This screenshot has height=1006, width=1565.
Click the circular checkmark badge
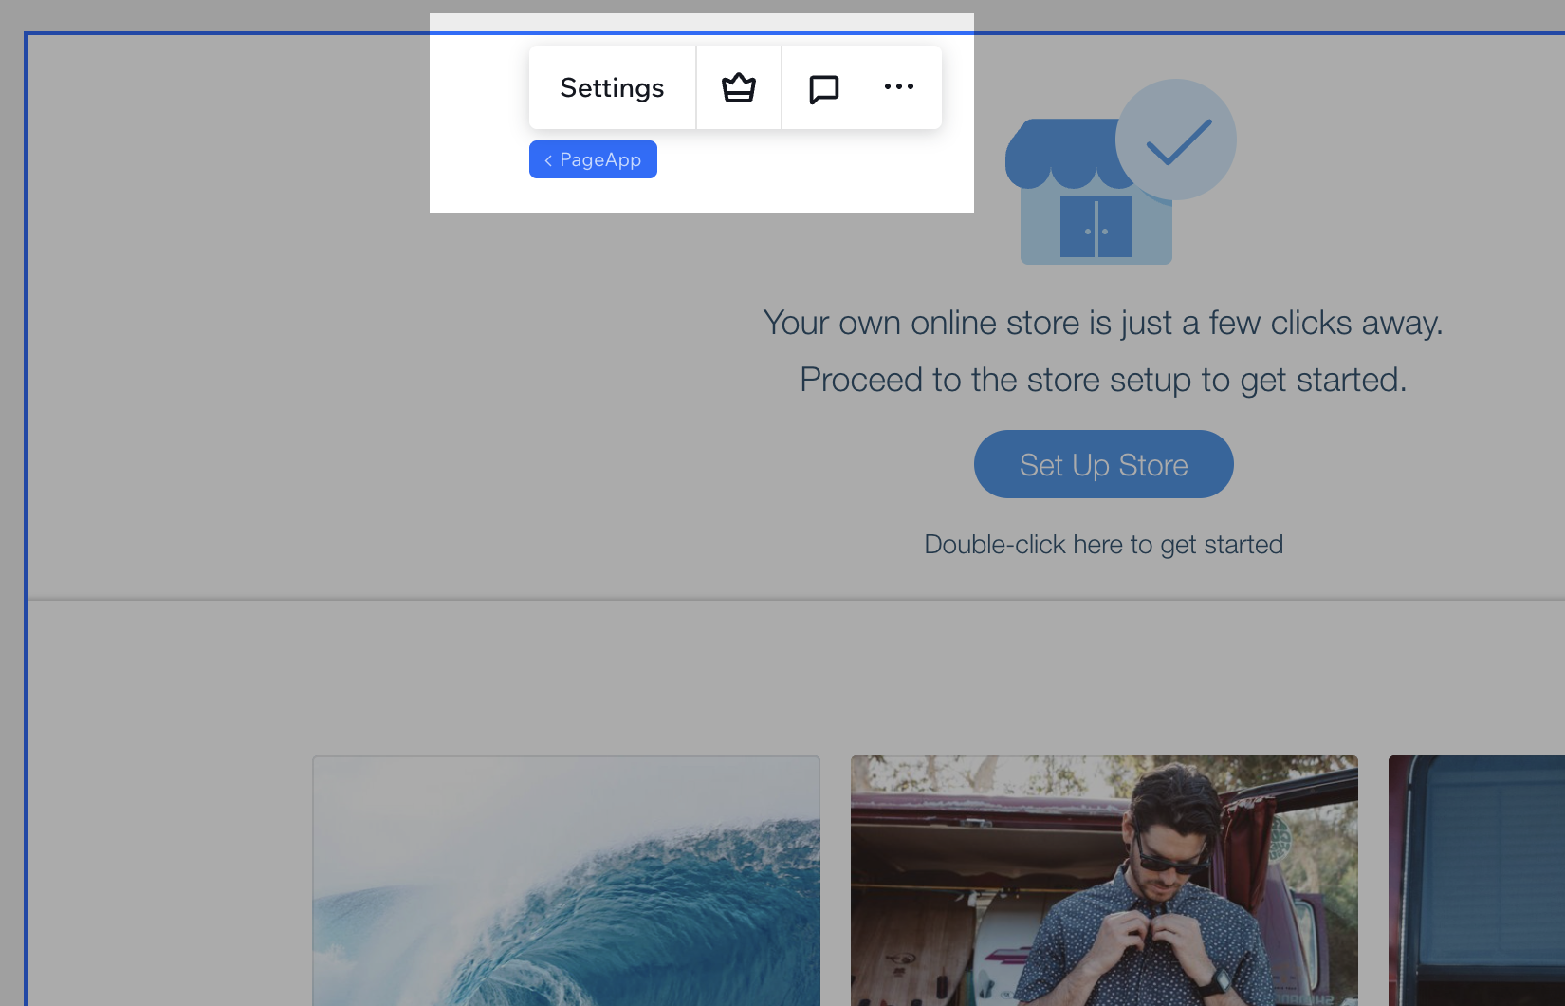coord(1176,140)
